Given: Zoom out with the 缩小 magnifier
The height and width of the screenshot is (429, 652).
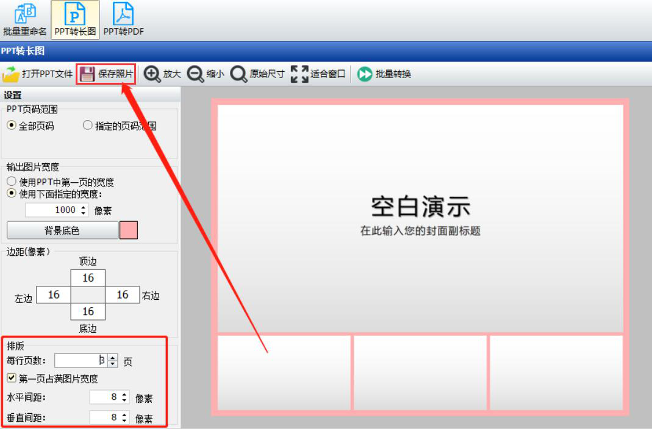Looking at the screenshot, I should 206,74.
